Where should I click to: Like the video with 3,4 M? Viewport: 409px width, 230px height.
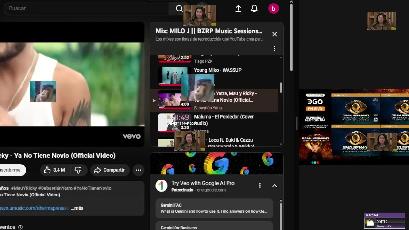click(x=54, y=170)
